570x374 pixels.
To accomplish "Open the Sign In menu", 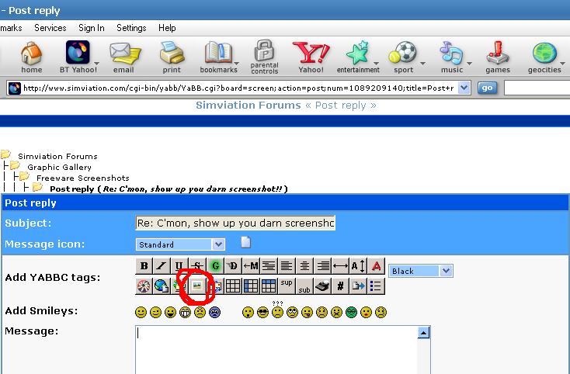I will (x=91, y=28).
